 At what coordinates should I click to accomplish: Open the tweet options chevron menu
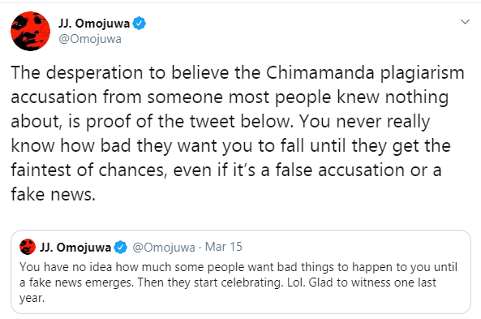465,22
